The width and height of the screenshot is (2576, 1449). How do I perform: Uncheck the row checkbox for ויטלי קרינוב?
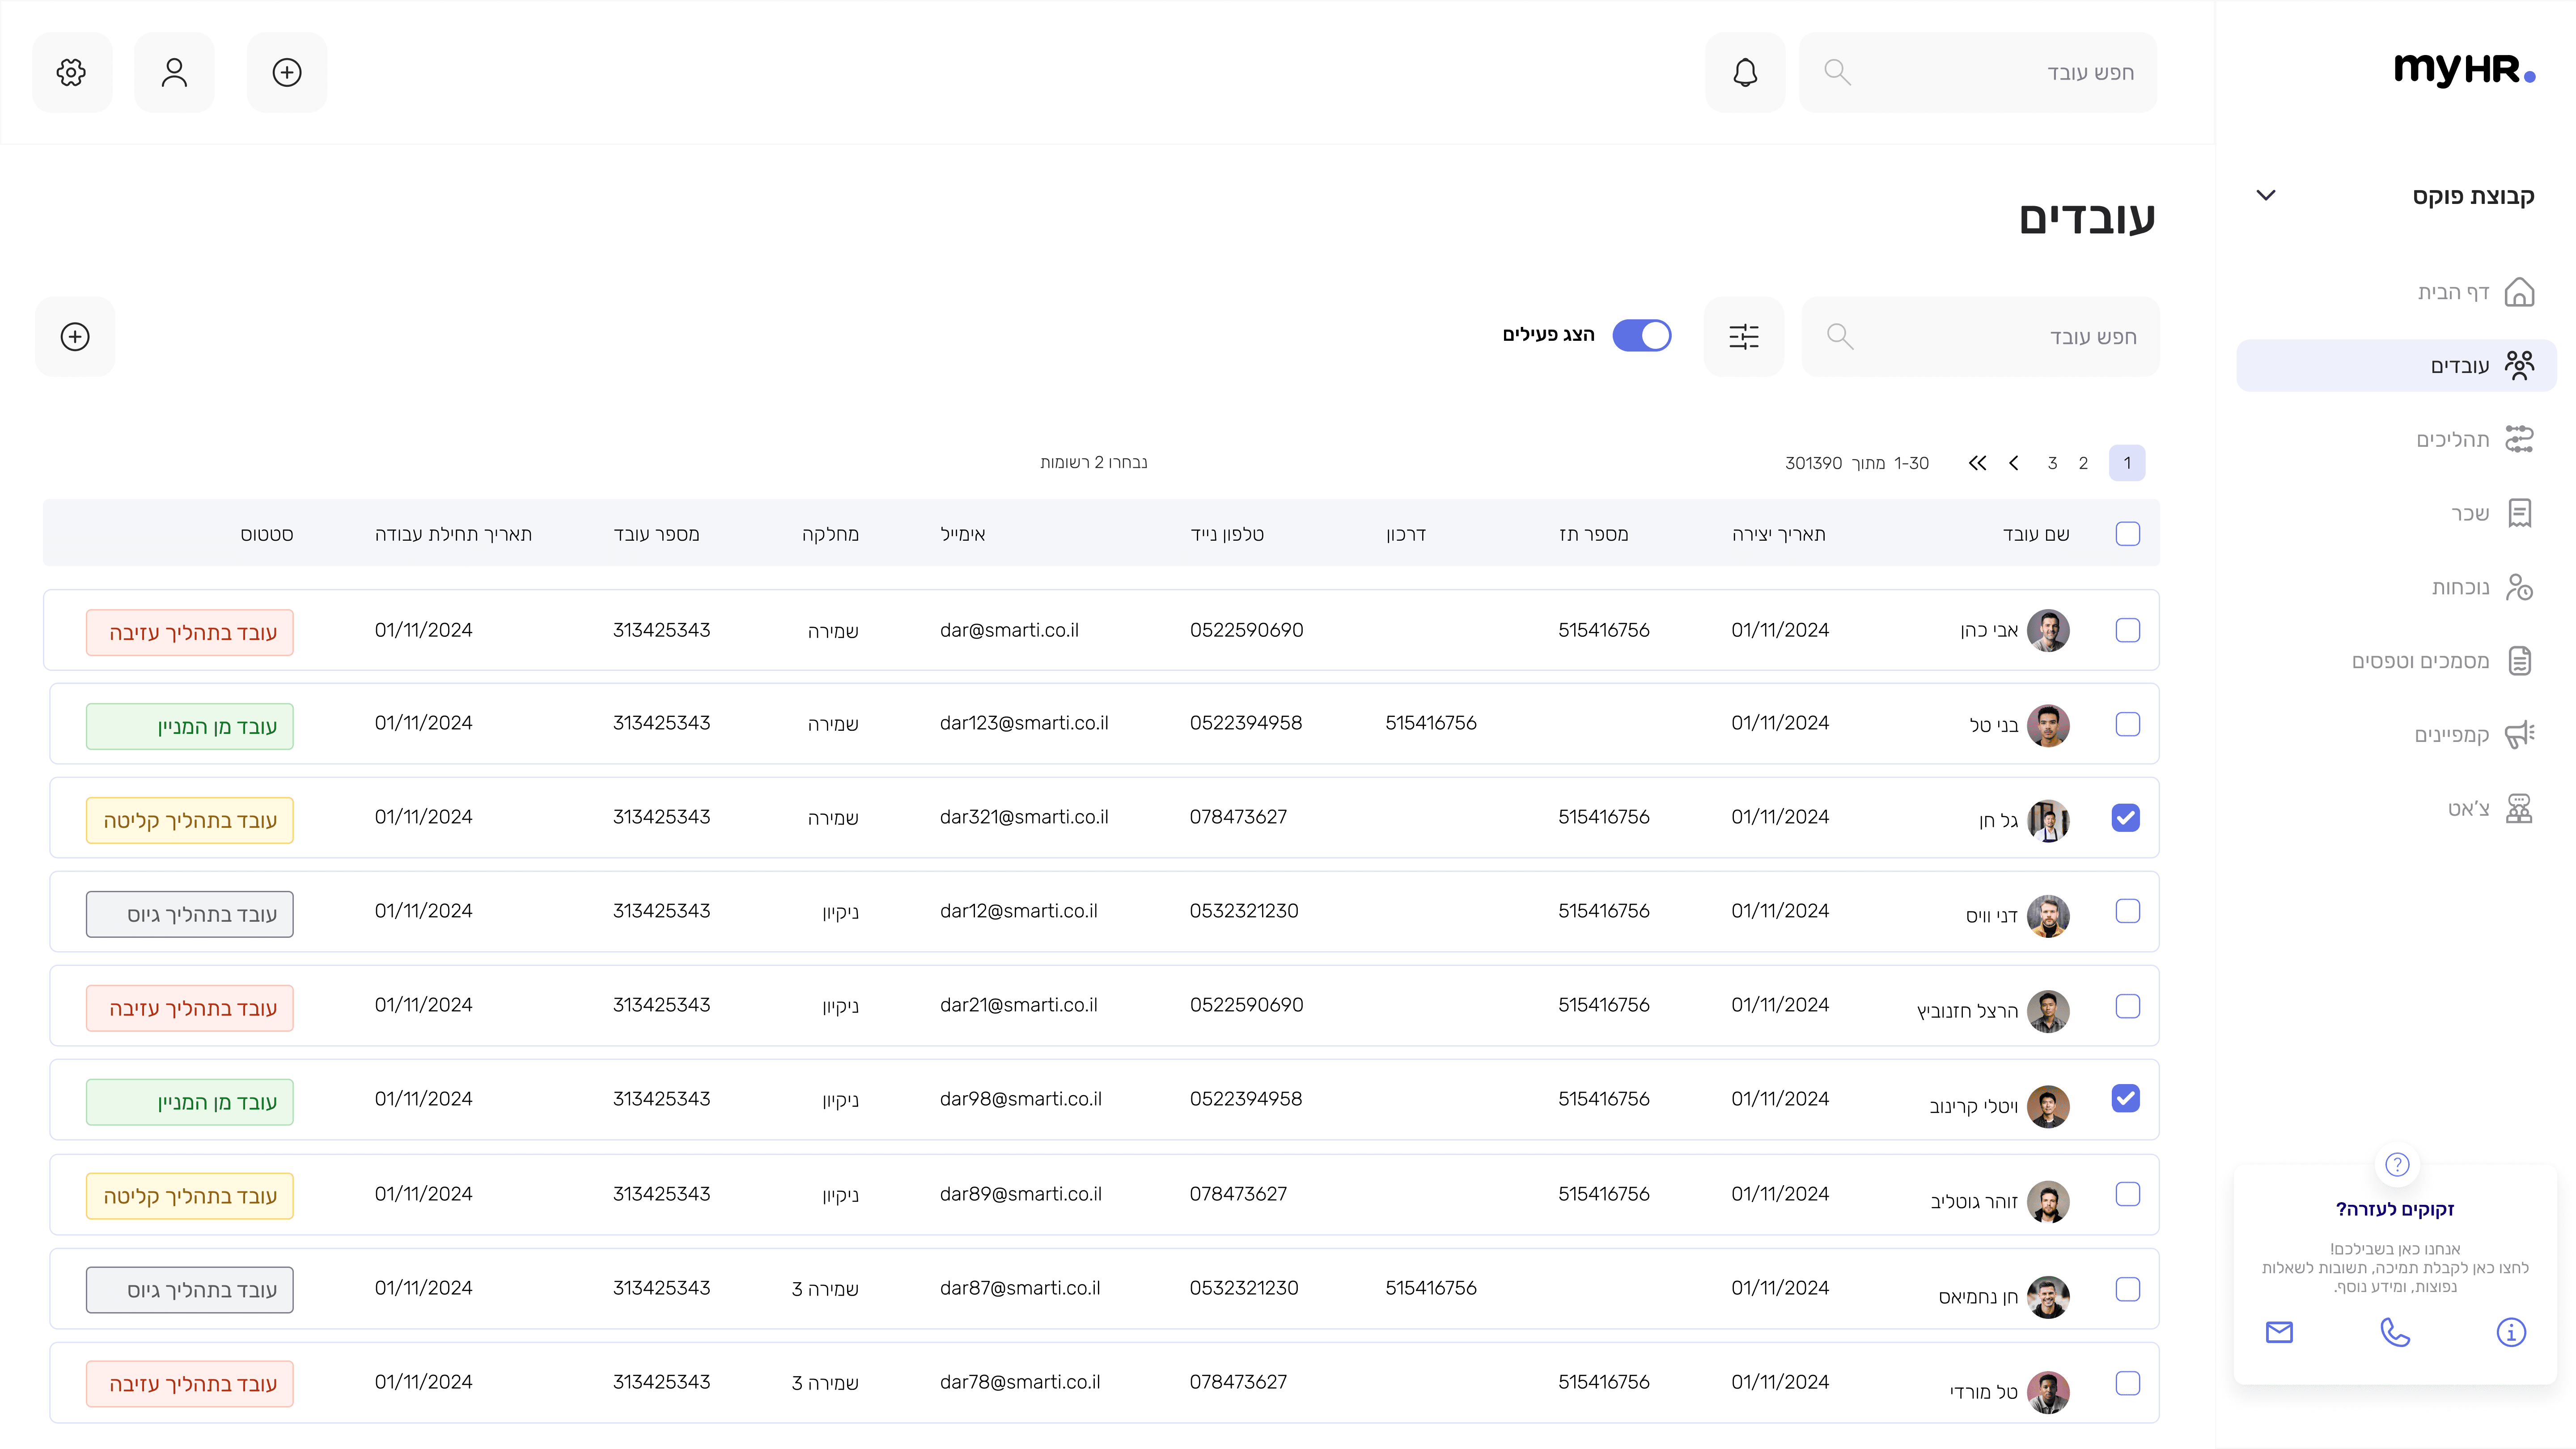[2126, 1098]
